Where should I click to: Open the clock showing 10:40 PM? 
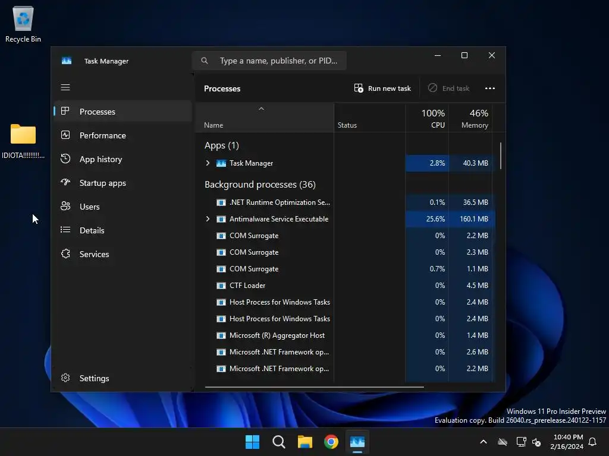click(567, 442)
